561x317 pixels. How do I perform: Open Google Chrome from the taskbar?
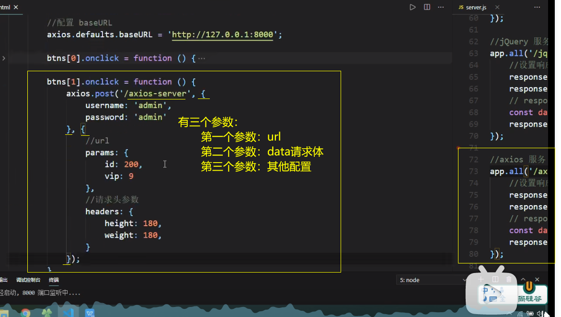pos(25,313)
